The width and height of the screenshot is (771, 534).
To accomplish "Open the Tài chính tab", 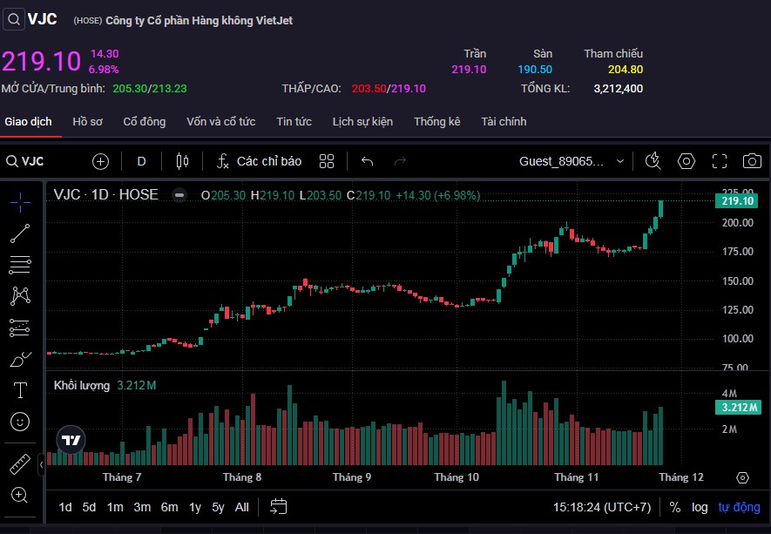I will [504, 122].
